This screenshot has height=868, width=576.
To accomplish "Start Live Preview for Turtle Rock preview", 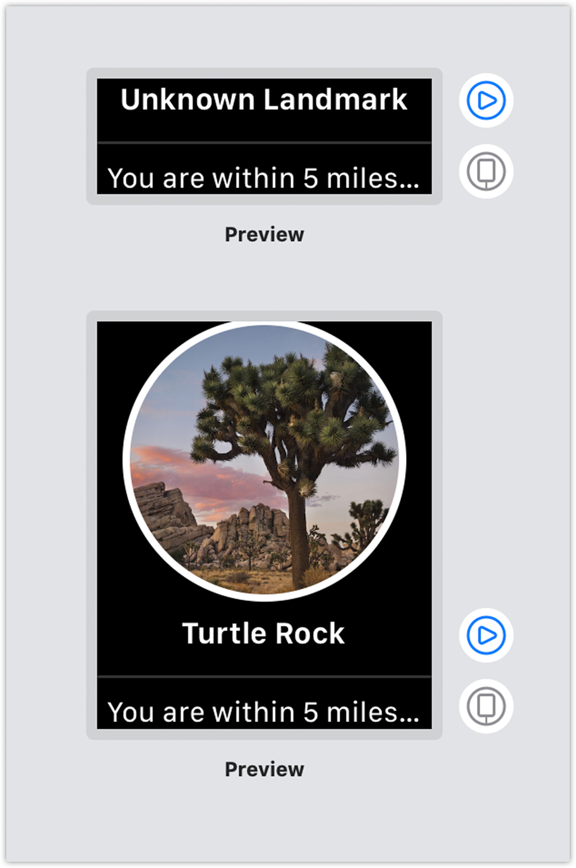I will click(x=486, y=635).
